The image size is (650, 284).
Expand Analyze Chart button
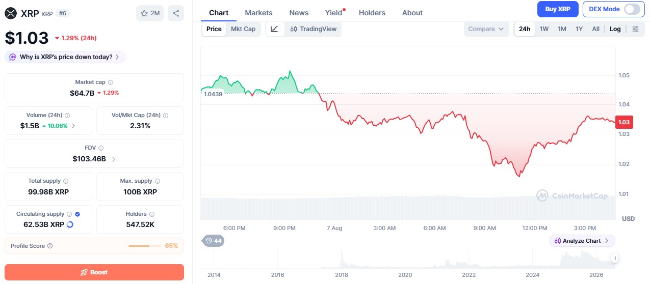(x=582, y=241)
